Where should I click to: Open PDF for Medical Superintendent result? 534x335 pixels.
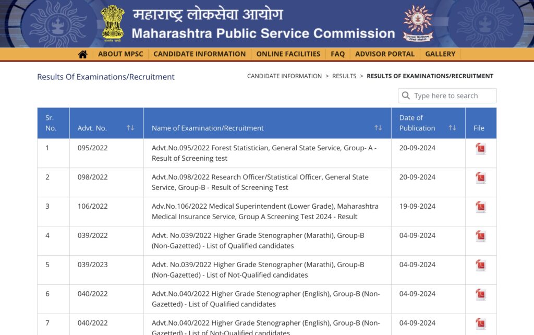480,207
